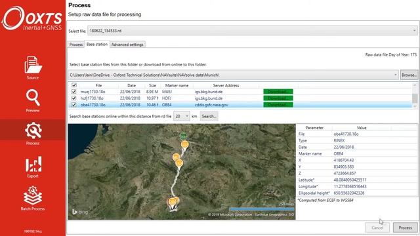Switch to the Advanced settings tab
Viewport: 420px width, 236px height.
[127, 45]
